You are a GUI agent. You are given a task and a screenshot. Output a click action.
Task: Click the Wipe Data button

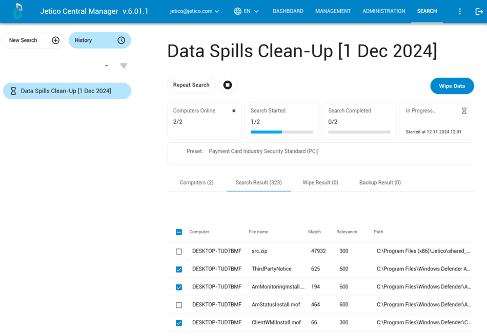pyautogui.click(x=452, y=86)
